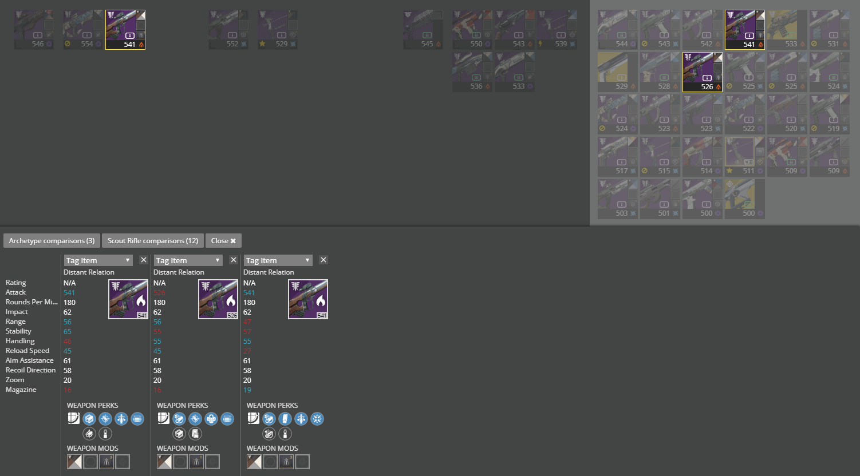Remove first Distant Relation from comparison
860x476 pixels.
[144, 260]
